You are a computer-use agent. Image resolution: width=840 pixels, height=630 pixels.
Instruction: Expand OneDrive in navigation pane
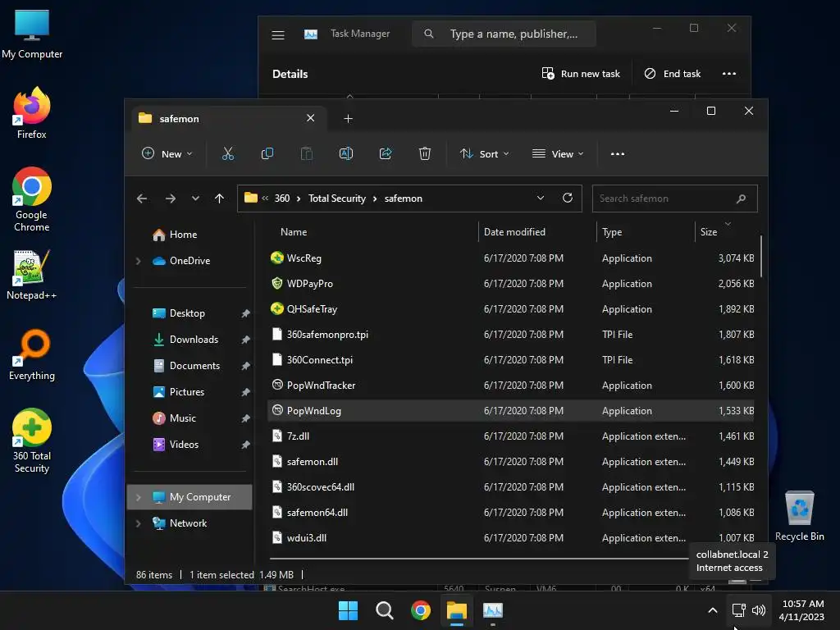pos(138,261)
